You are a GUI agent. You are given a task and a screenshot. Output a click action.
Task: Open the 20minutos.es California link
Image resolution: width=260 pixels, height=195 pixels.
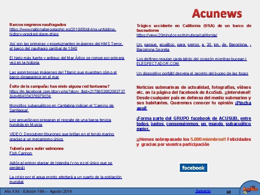177,35
